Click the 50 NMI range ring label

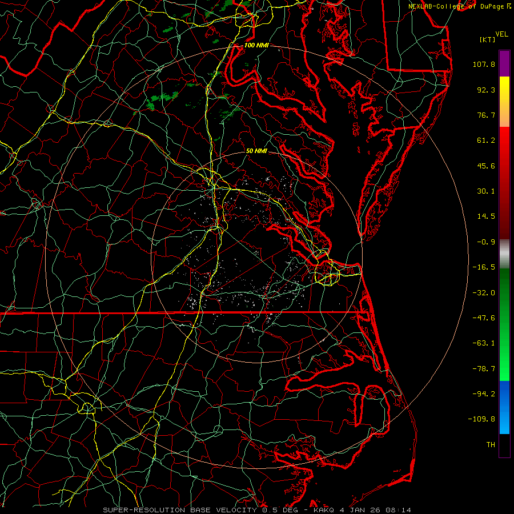coord(256,151)
